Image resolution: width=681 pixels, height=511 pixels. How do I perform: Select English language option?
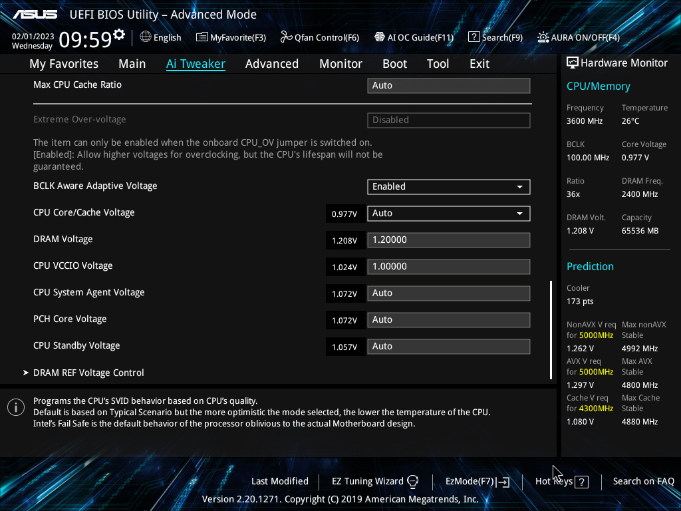pos(167,37)
